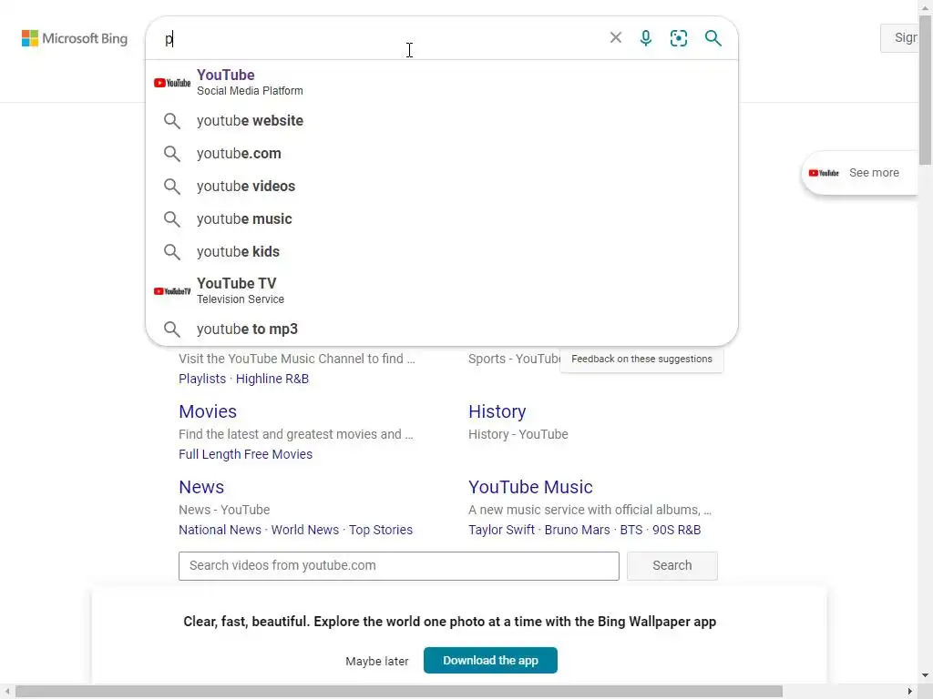Open the Top Stories link
Viewport: 933px width, 699px height.
click(380, 530)
